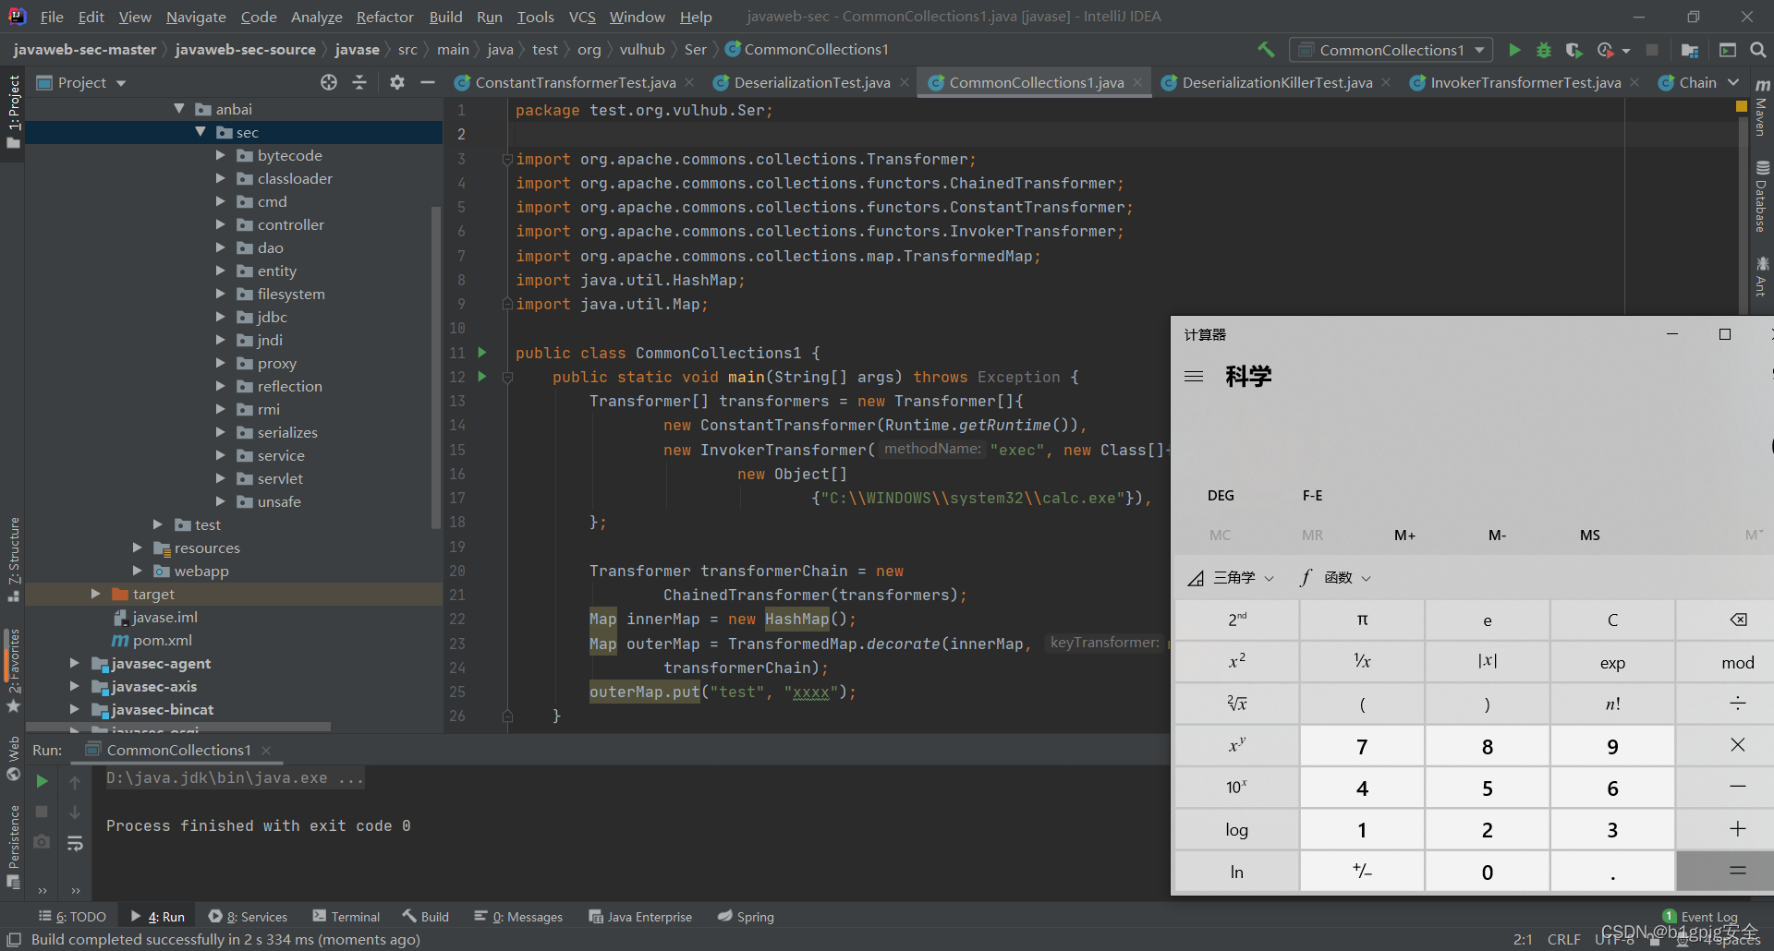Open the VCS menu
Image resolution: width=1774 pixels, height=951 pixels.
tap(582, 17)
